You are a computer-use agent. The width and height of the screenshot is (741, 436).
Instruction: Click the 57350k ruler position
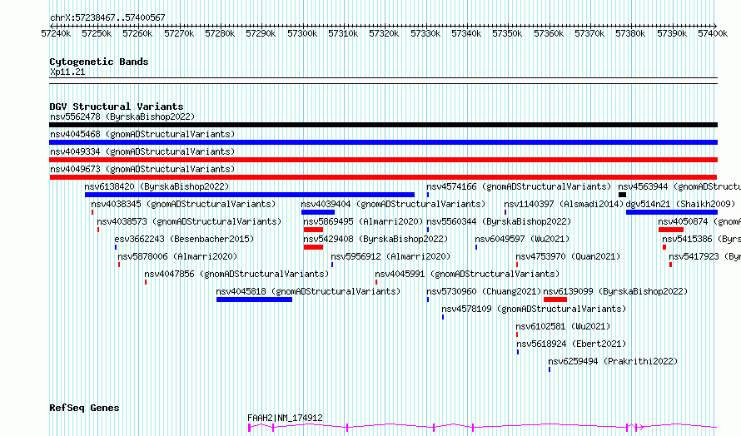507,33
